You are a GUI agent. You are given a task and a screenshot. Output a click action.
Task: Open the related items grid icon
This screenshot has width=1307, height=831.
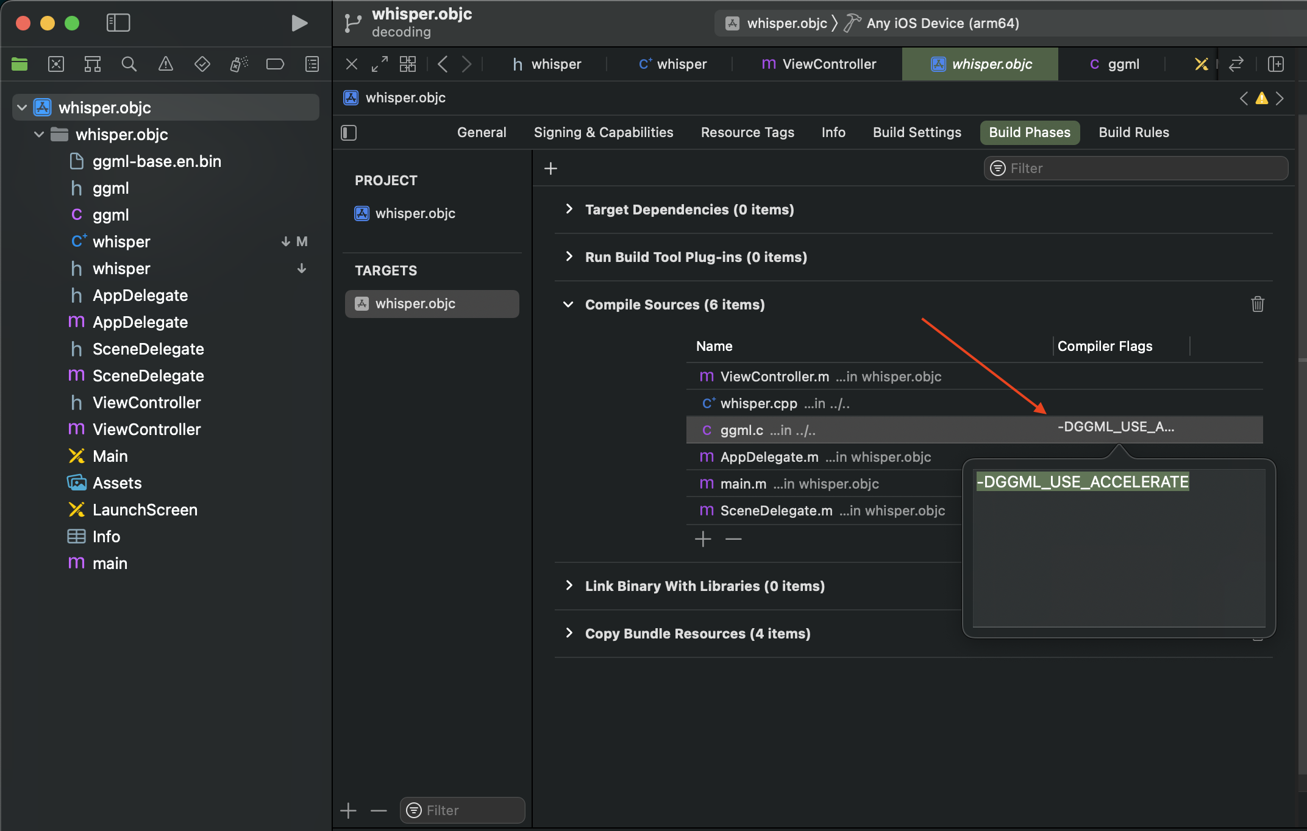408,64
